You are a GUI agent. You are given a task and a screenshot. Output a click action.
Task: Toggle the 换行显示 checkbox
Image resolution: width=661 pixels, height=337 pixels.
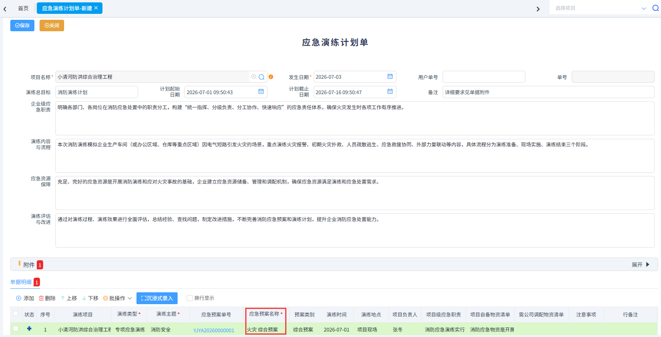tap(189, 298)
